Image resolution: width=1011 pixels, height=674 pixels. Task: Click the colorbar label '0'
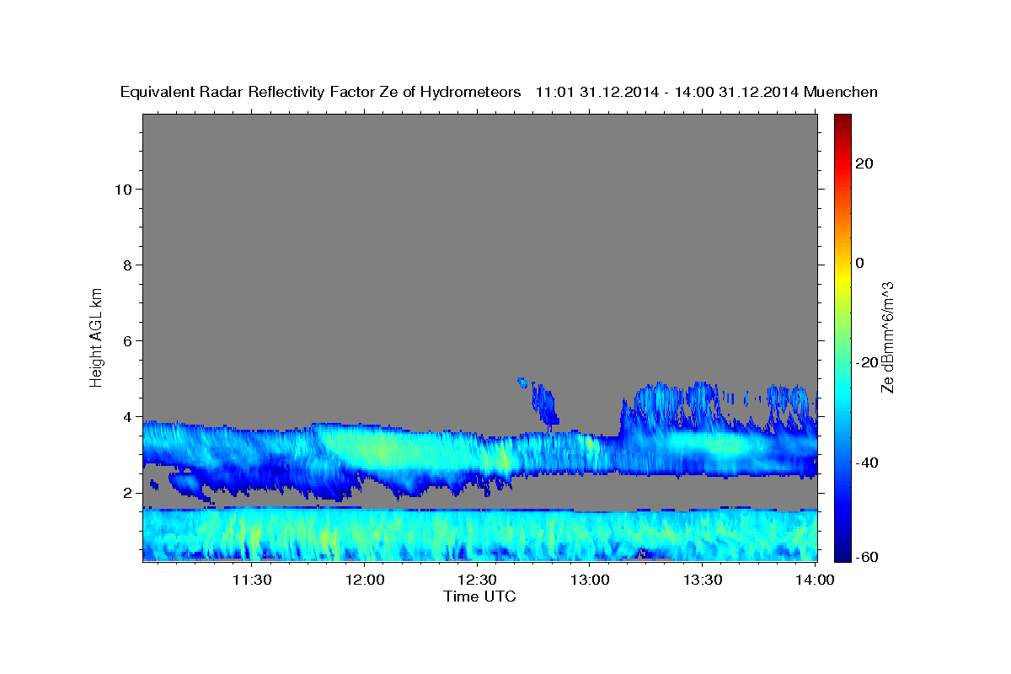pyautogui.click(x=860, y=263)
